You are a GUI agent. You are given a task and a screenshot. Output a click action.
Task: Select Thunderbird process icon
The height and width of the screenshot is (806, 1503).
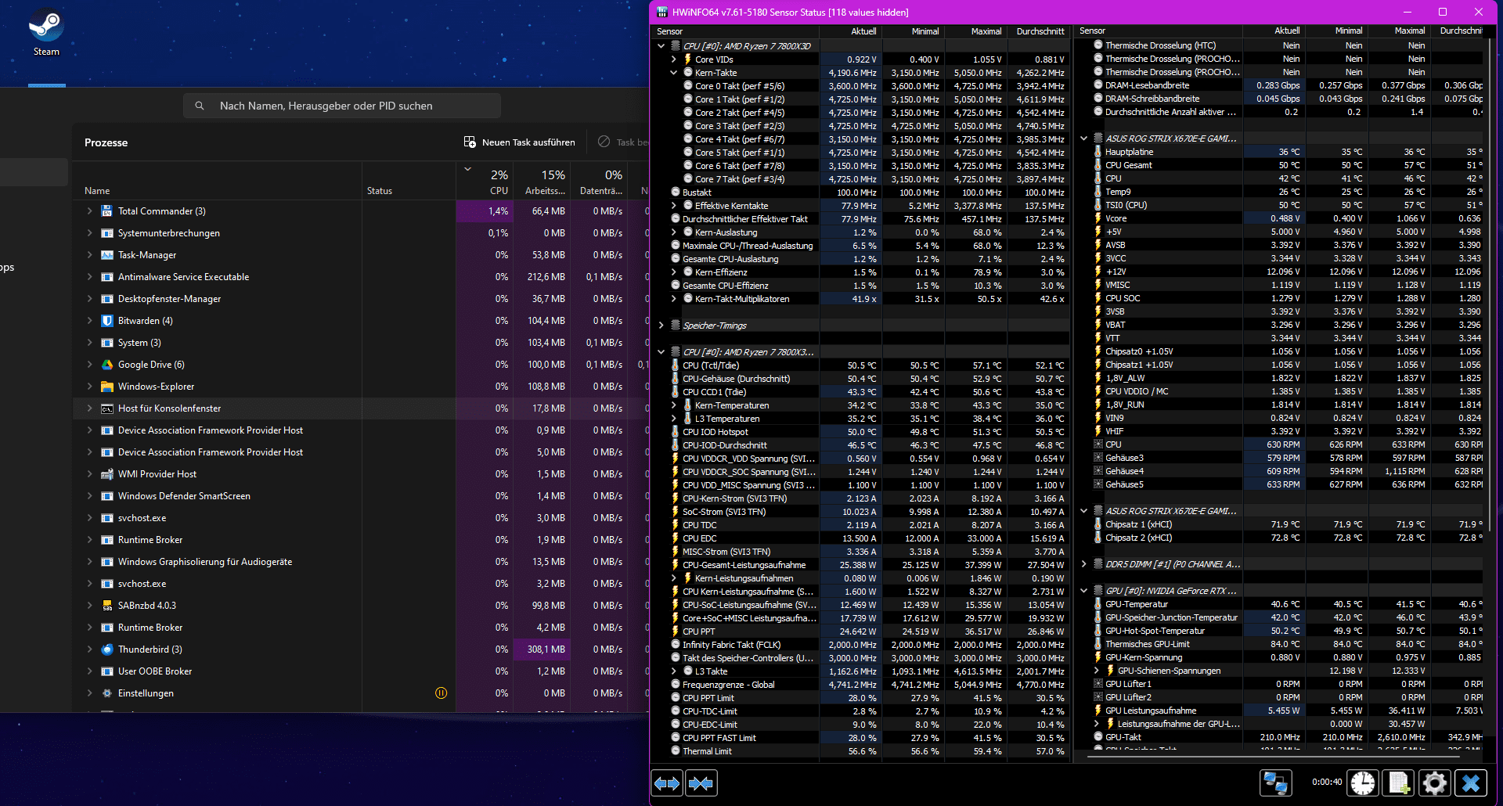[x=107, y=649]
